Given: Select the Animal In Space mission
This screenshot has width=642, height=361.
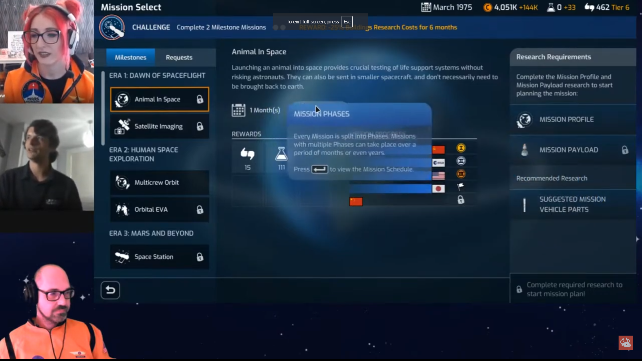Looking at the screenshot, I should [160, 99].
